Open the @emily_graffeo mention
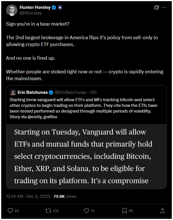Screen dimensions: 173x220 [42, 116]
